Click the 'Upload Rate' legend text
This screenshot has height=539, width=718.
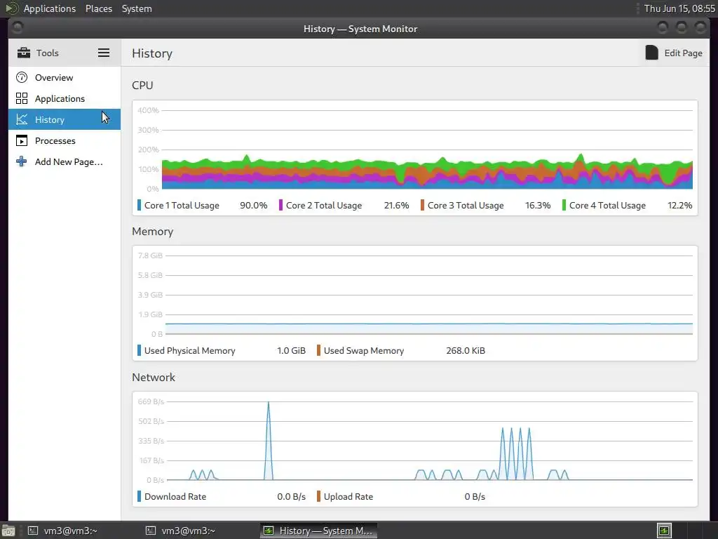click(348, 496)
